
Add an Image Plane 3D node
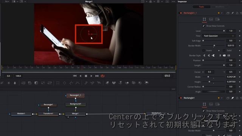pyautogui.click(x=107, y=83)
